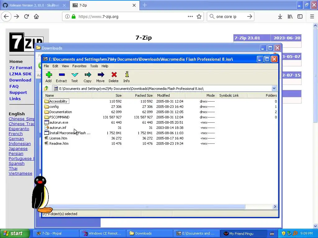
Task: Open the 7z Format link
Action: click(x=21, y=68)
